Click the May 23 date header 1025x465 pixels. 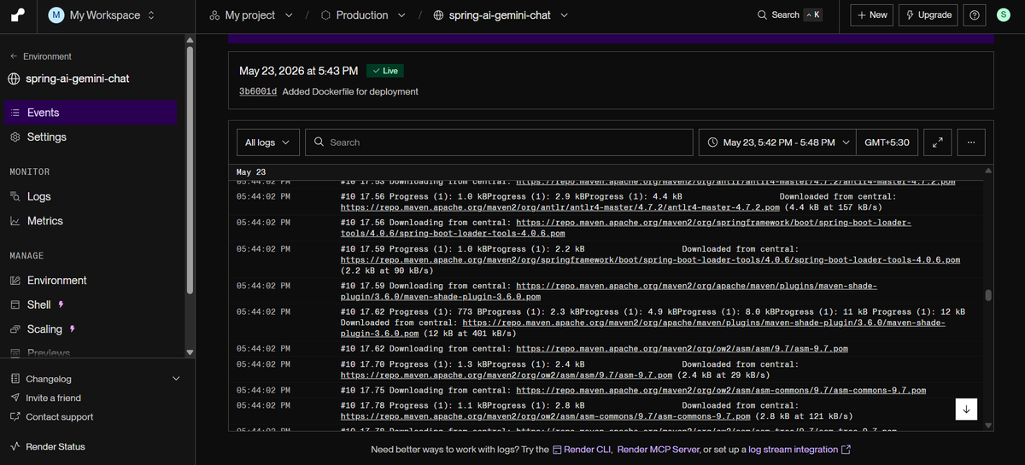pos(251,171)
